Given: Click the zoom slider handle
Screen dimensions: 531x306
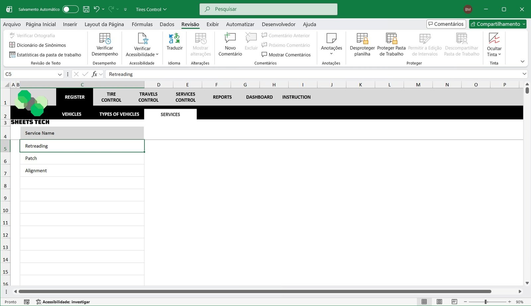Looking at the screenshot, I should (486, 302).
